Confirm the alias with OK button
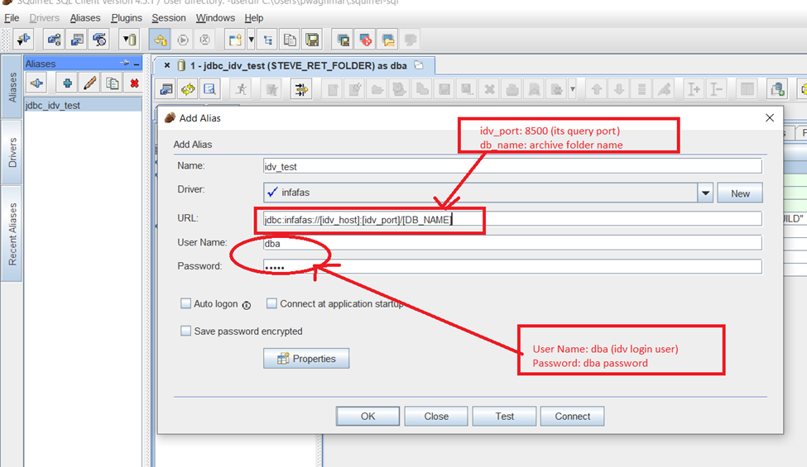This screenshot has height=467, width=807. [367, 416]
